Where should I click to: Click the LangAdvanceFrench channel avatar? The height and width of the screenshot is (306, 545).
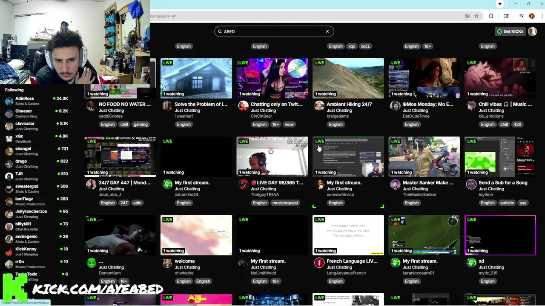pos(319,263)
